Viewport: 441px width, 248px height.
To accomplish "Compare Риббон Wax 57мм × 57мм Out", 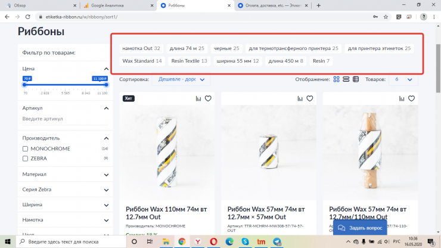I will click(x=300, y=98).
